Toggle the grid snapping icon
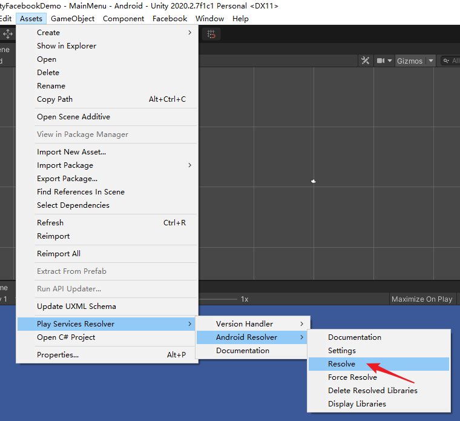This screenshot has width=460, height=421. [211, 34]
